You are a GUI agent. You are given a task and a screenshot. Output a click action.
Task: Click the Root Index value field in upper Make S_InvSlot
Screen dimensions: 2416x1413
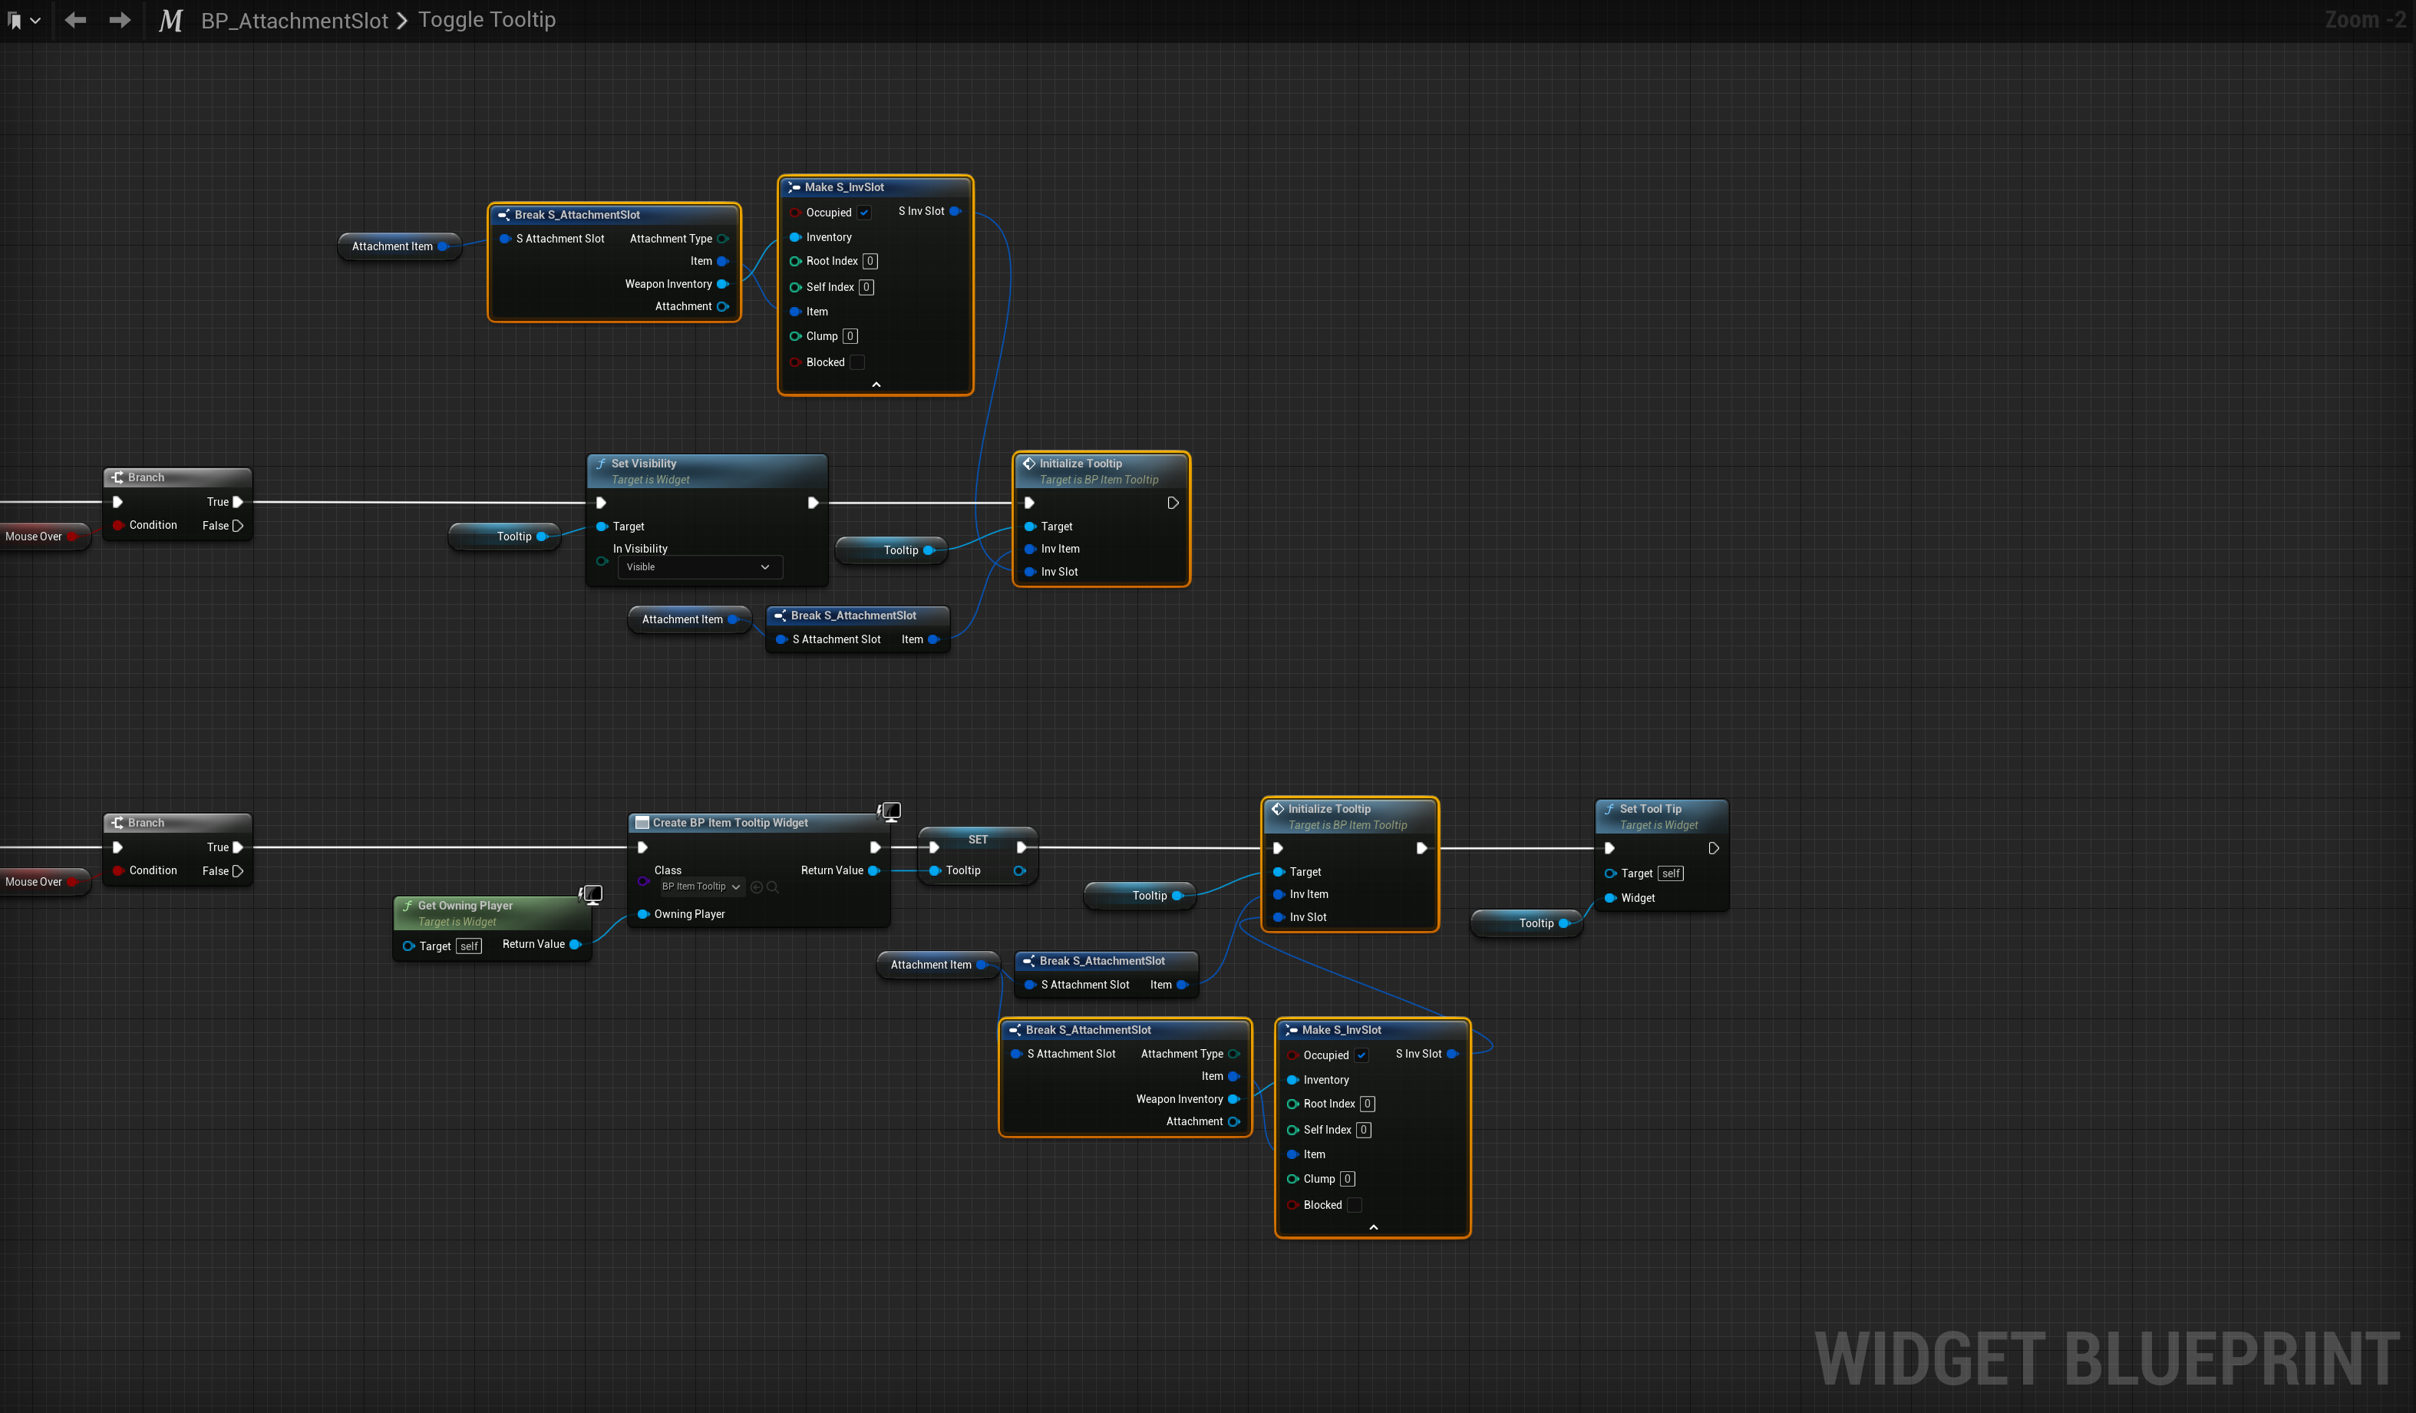[x=870, y=261]
